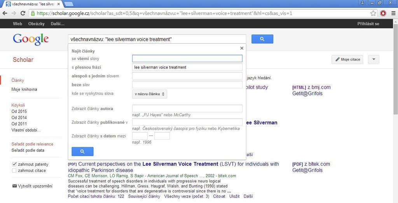The image size is (398, 203).
Task: Toggle the 'zahrnout patenty' checkbox
Action: pos(14,164)
